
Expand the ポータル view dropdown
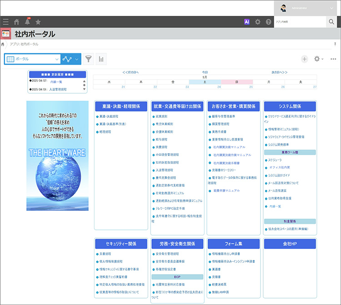56,59
